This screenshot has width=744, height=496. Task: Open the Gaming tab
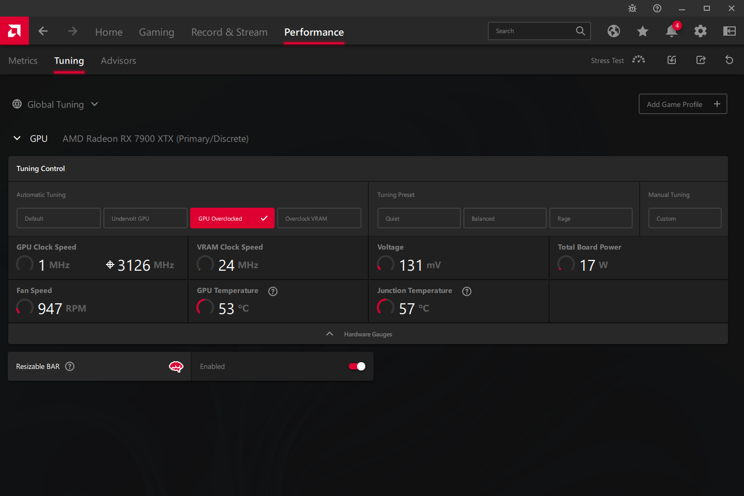[x=157, y=32]
